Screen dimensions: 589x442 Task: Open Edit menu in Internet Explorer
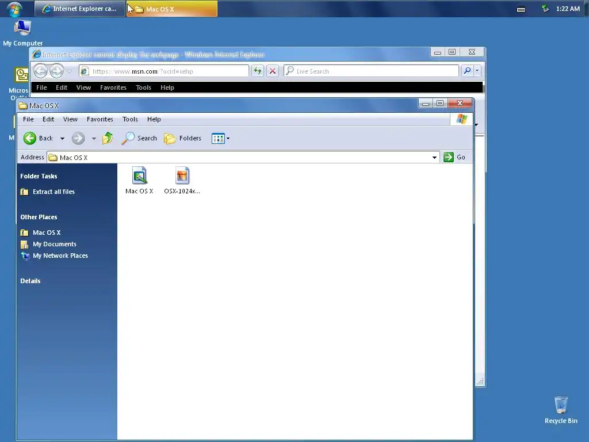[62, 87]
